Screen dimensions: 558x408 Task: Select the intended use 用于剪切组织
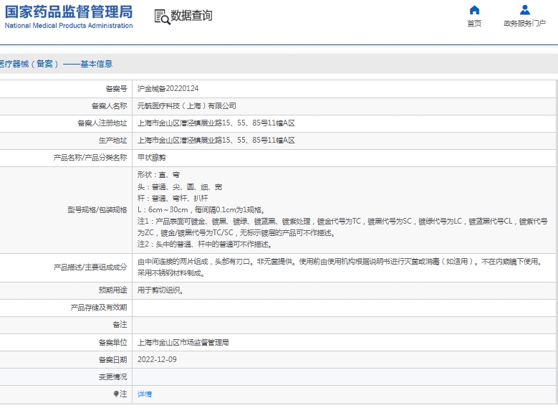[160, 290]
